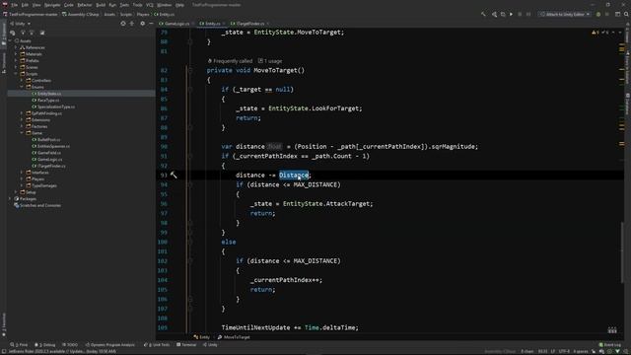Open the File menu

[x=15, y=5]
